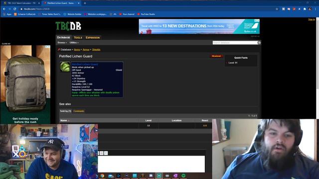Open Chrome's three-dot menu

coord(316,9)
